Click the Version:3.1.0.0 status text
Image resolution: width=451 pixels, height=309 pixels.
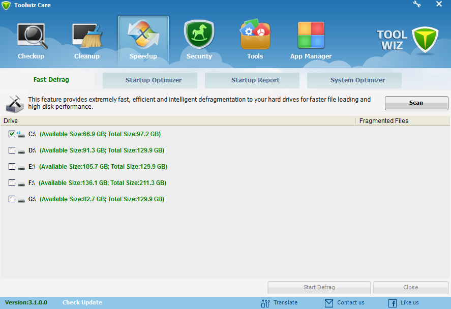(26, 302)
